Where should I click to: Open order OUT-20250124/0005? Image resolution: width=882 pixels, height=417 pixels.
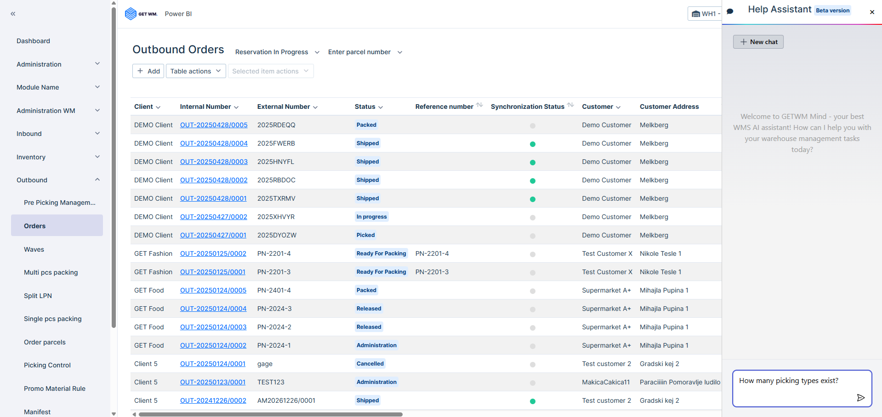point(213,290)
